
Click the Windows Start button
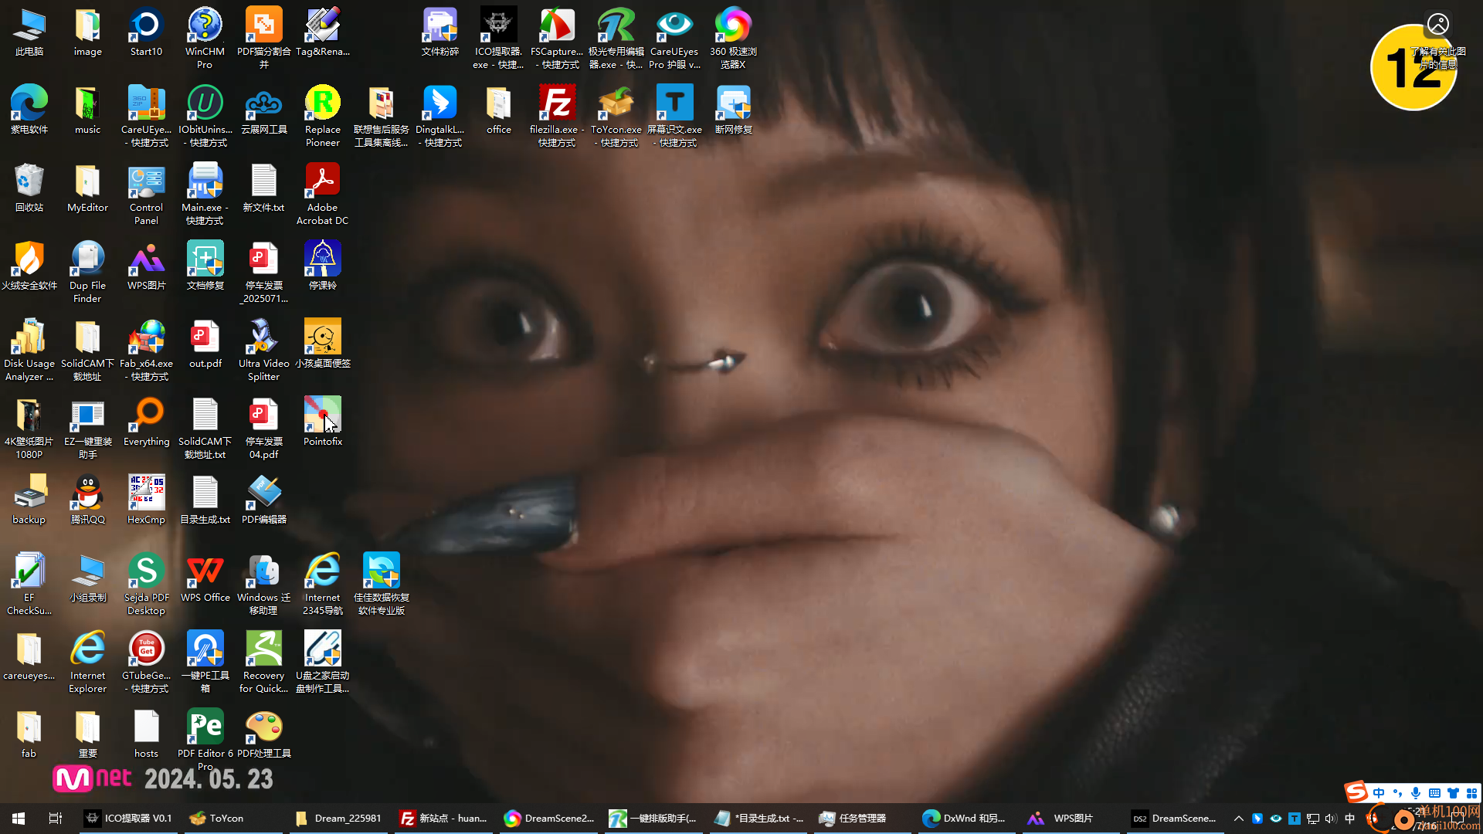(19, 818)
